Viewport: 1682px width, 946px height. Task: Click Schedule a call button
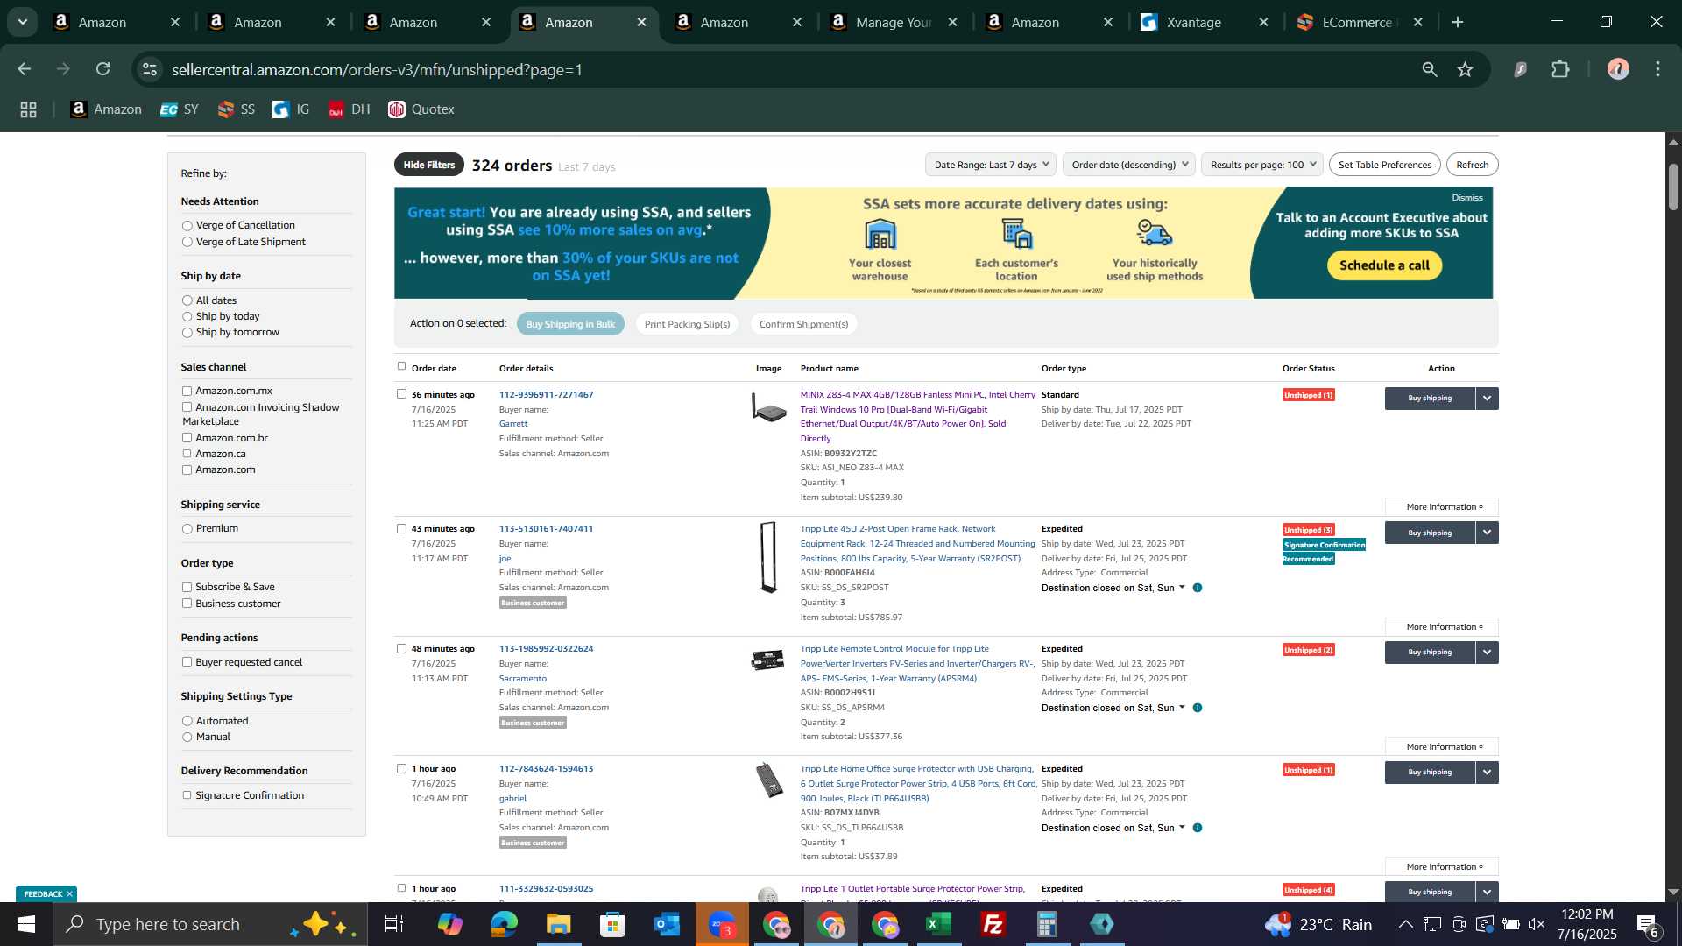tap(1384, 265)
